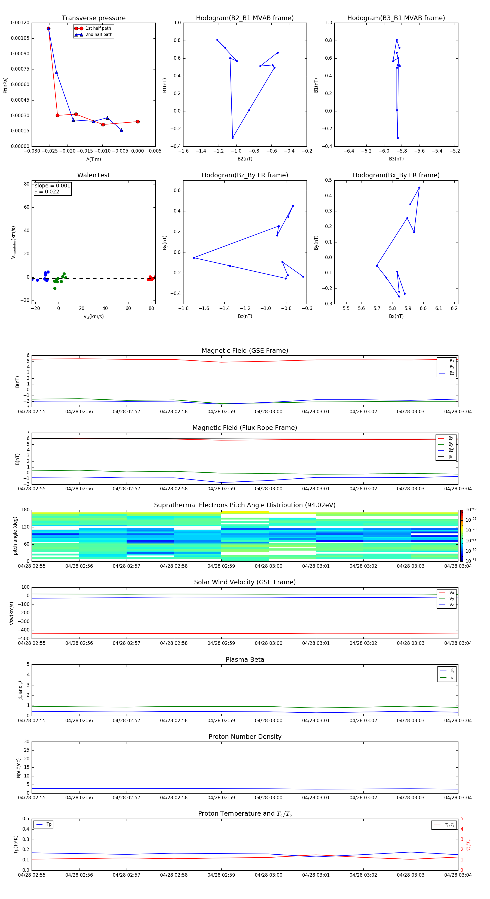Click the Bz legend entry in GSE magnetic field
This screenshot has width=490, height=899.
point(447,373)
